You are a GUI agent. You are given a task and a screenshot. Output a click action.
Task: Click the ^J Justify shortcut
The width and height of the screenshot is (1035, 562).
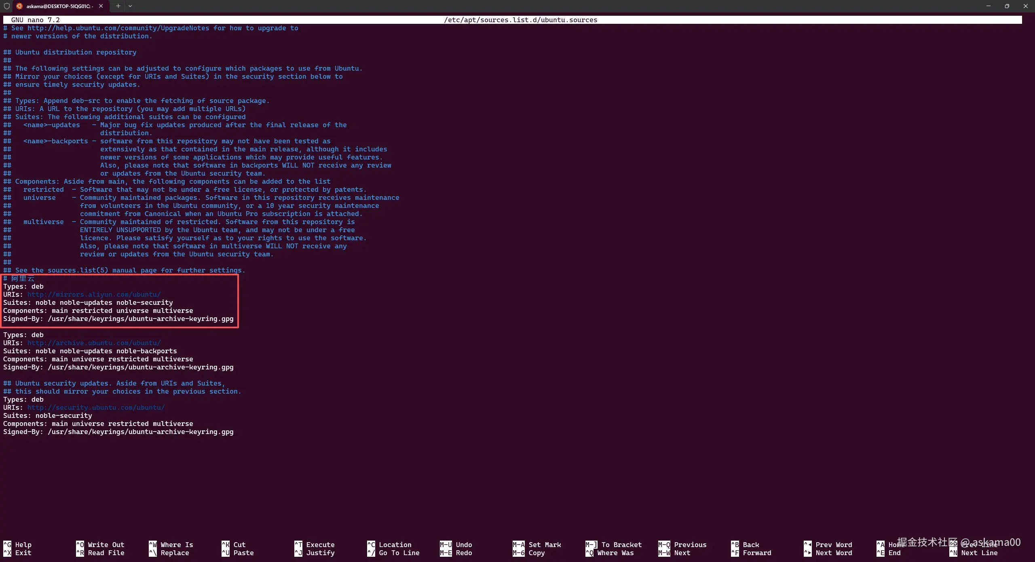pyautogui.click(x=315, y=553)
